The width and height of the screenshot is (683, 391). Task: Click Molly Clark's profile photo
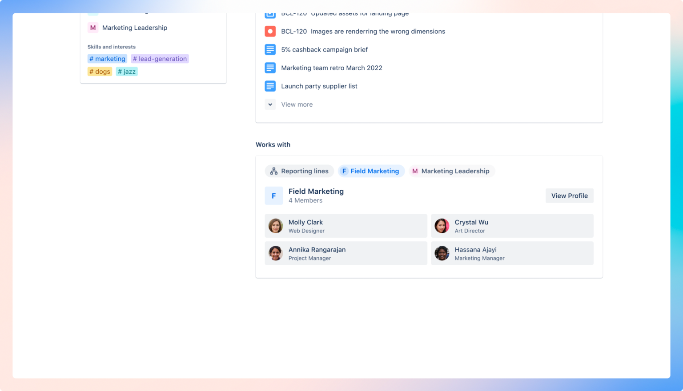click(x=275, y=226)
